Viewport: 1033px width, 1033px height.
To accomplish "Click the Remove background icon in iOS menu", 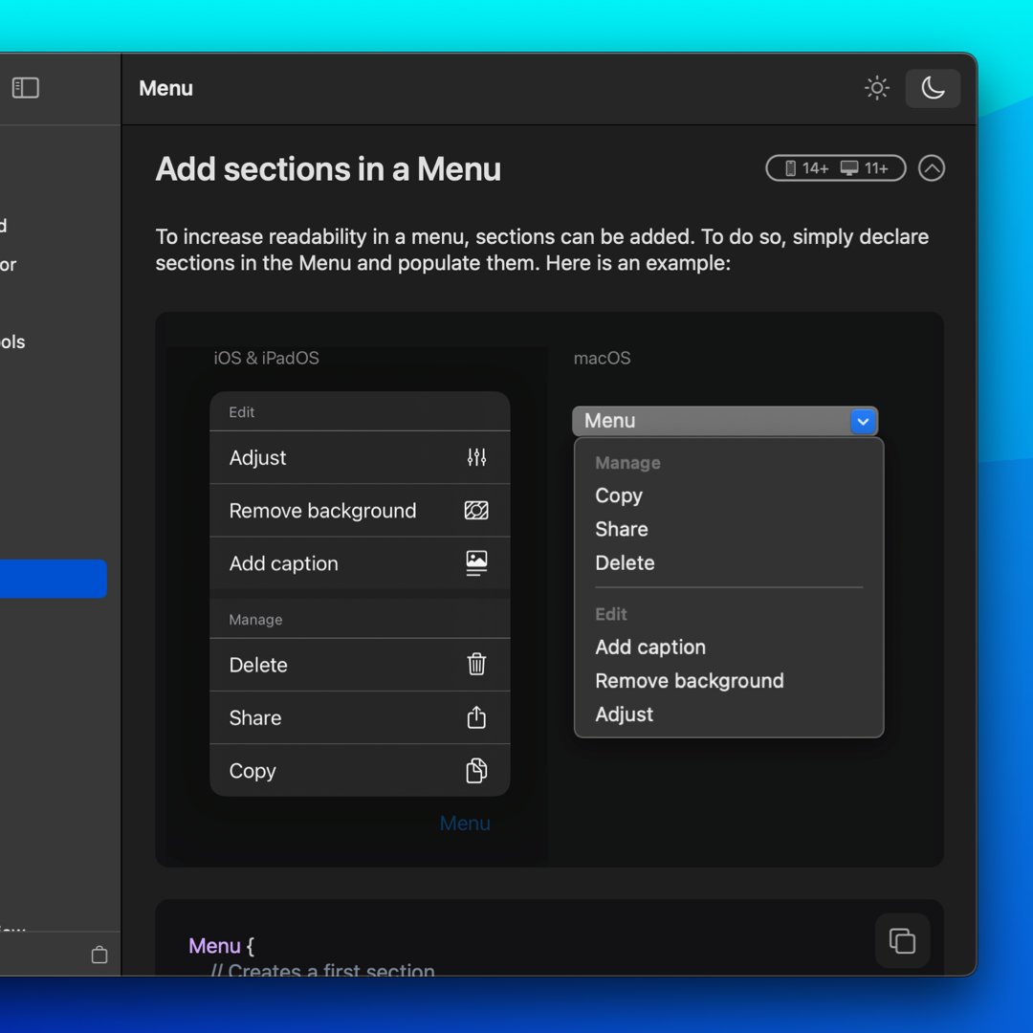I will click(476, 510).
